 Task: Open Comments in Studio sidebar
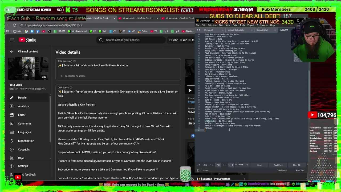click(x=28, y=123)
